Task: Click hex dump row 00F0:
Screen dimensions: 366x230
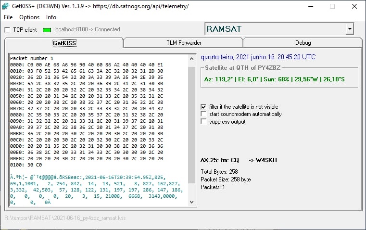Action: click(87, 159)
